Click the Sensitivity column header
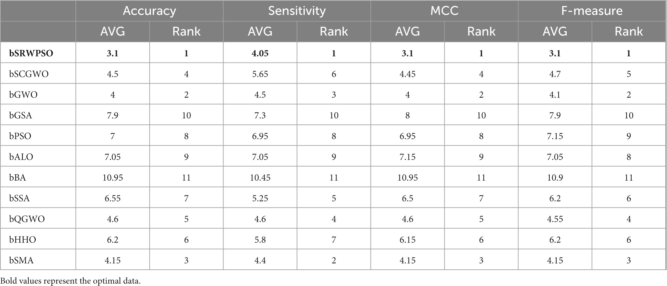This screenshot has width=667, height=286. pos(297,11)
